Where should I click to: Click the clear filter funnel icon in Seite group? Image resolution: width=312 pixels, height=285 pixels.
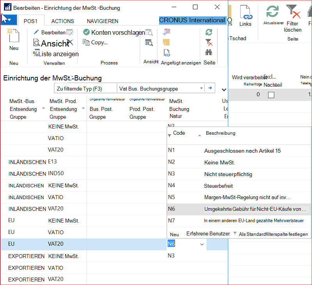(209, 43)
